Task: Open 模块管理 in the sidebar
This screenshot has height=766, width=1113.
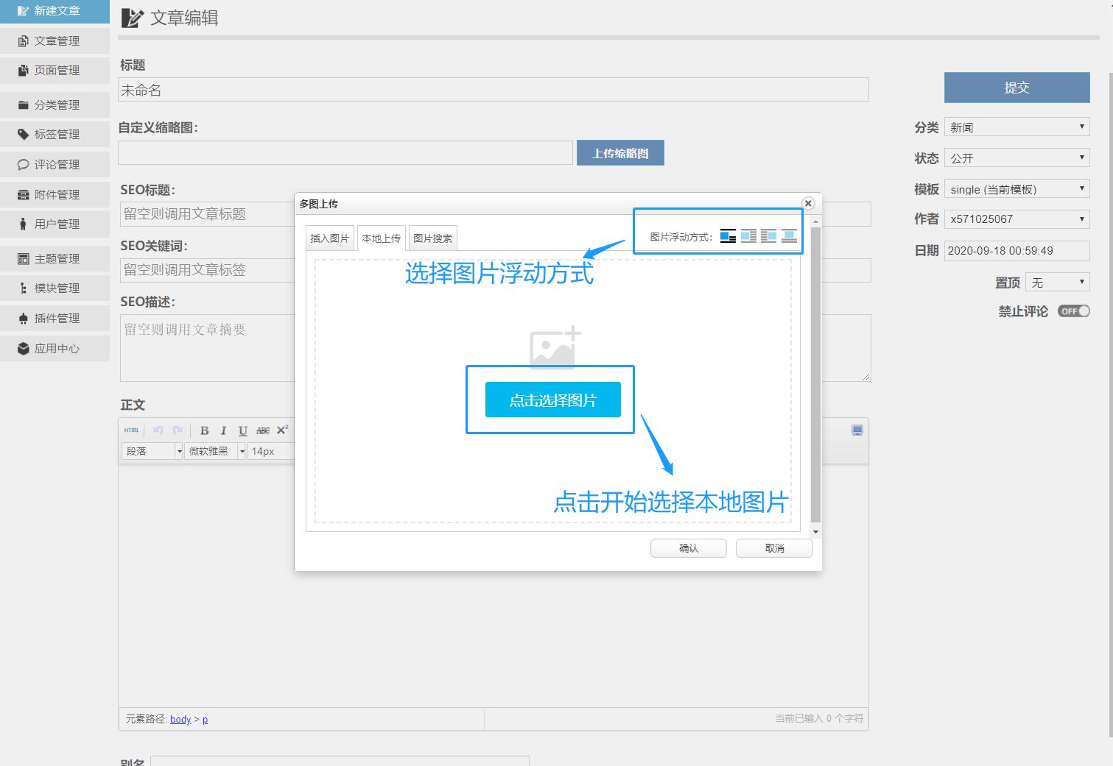Action: pos(55,288)
